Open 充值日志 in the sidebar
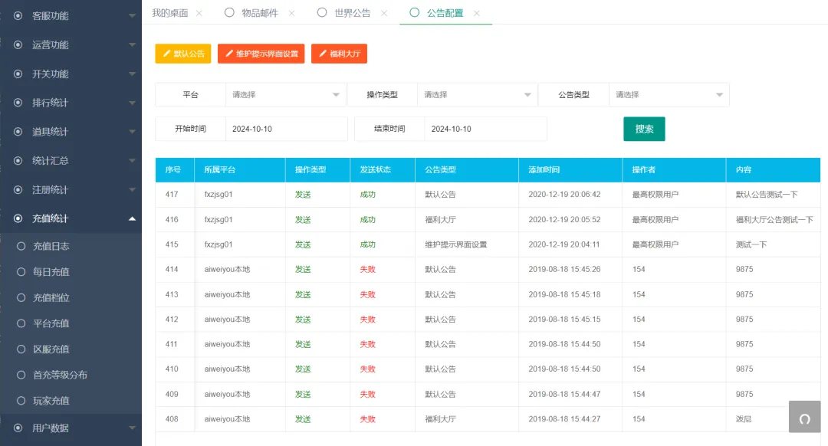 click(x=51, y=246)
